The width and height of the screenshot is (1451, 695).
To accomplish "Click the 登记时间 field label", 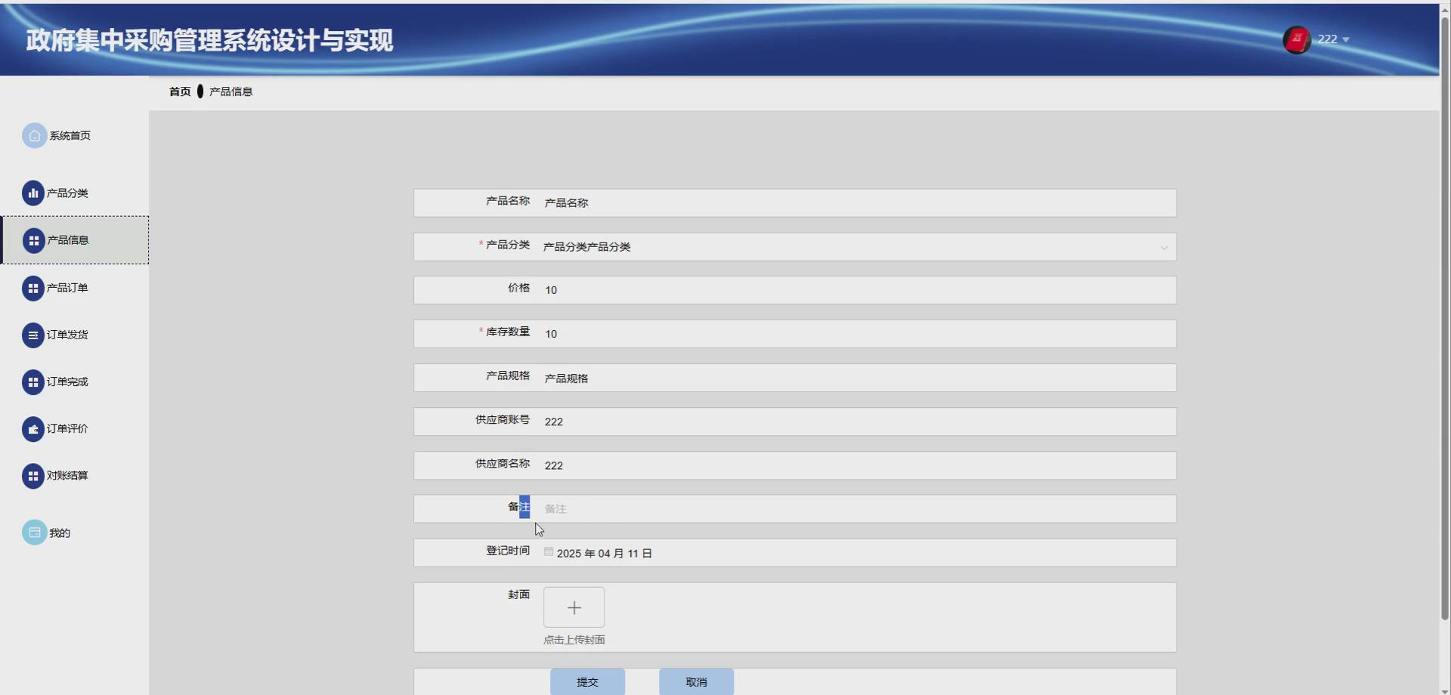I will coord(508,551).
